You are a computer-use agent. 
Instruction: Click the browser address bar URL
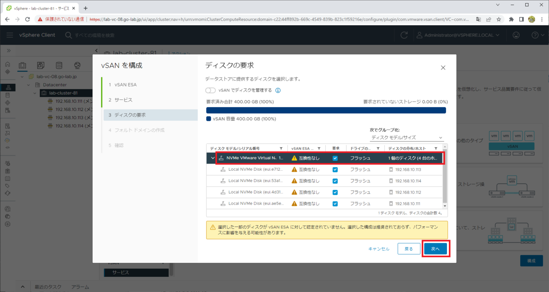click(x=279, y=20)
